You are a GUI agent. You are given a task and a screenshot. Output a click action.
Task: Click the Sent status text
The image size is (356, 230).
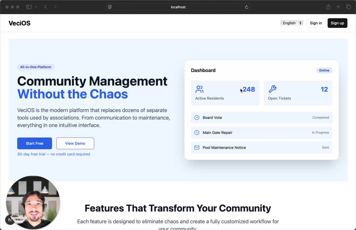325,147
